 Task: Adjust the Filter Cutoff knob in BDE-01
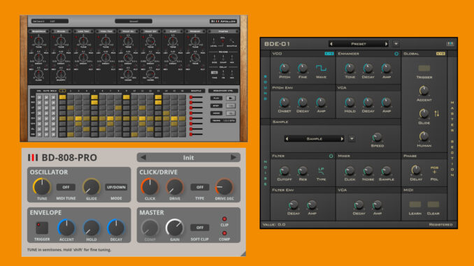pos(284,171)
